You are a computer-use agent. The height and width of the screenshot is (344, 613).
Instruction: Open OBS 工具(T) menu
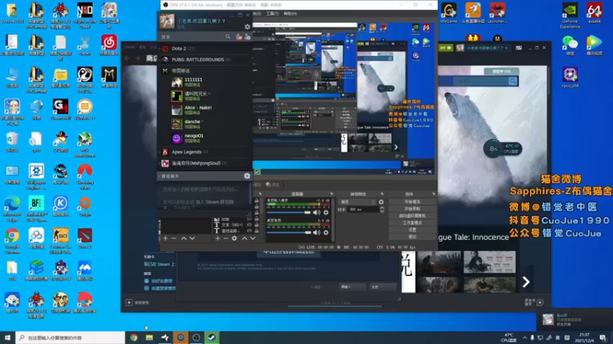[272, 14]
